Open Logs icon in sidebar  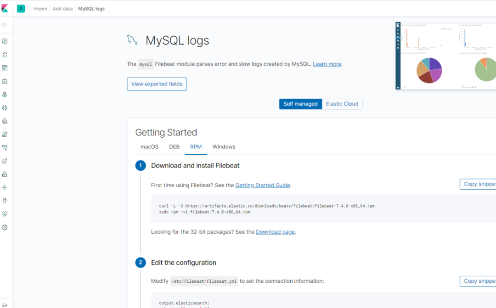pos(5,134)
